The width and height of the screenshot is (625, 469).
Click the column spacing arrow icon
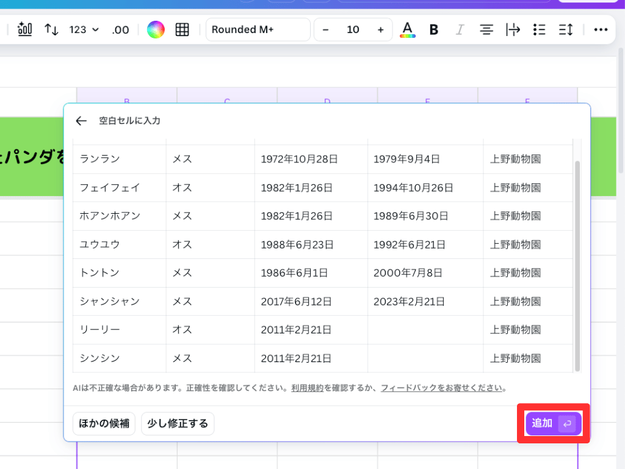(x=513, y=29)
